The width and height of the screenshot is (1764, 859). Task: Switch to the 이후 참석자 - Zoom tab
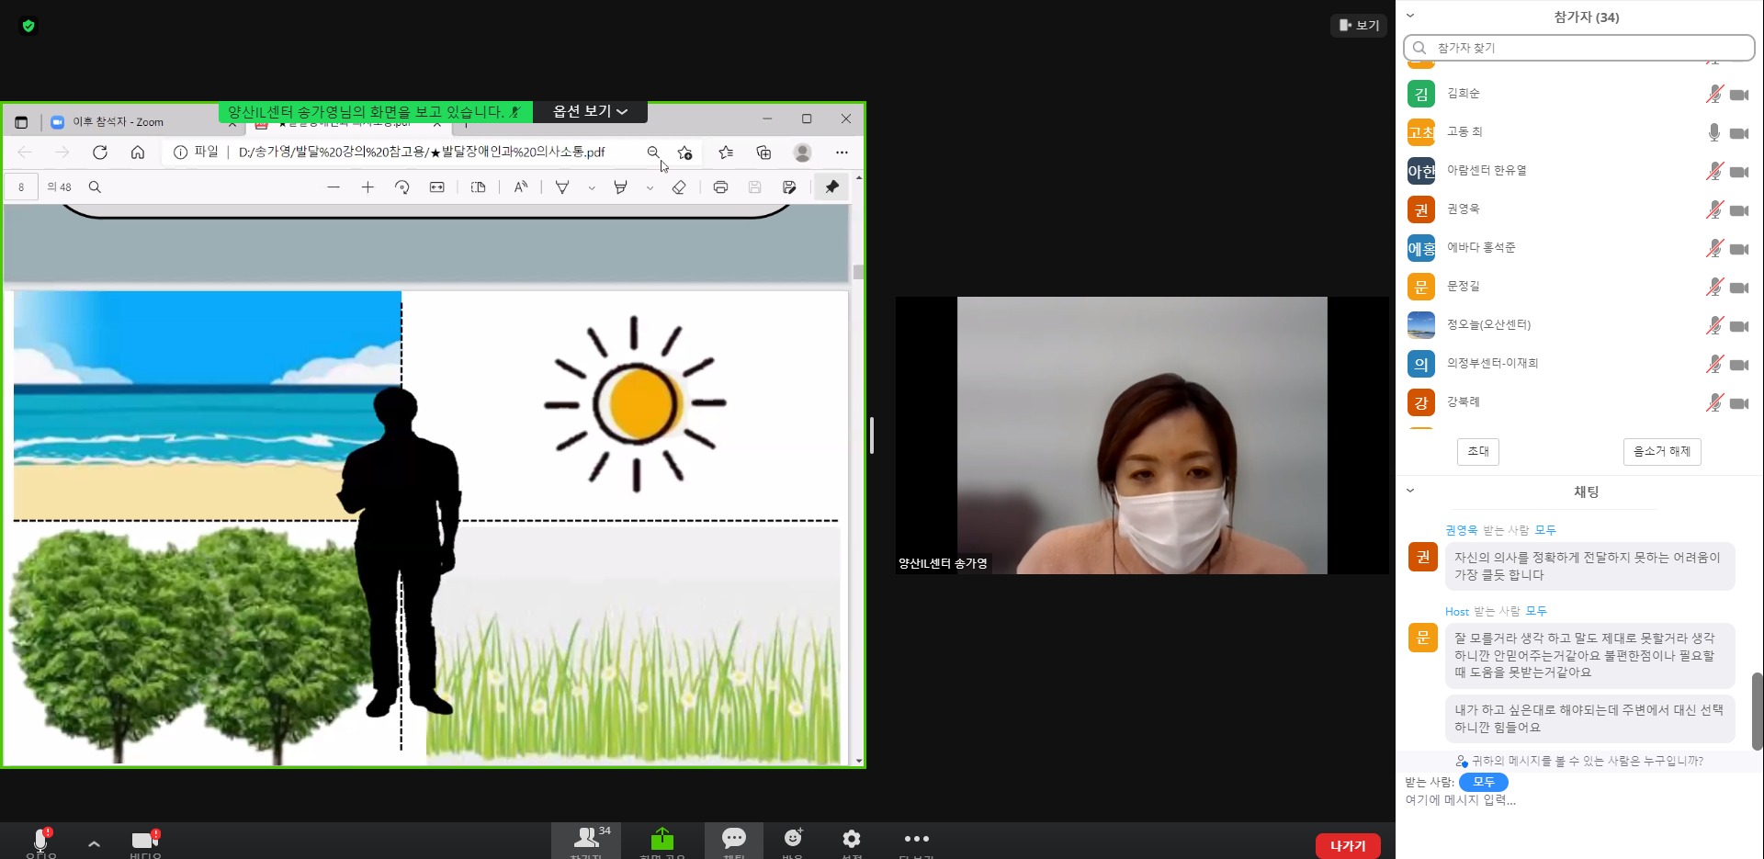pos(118,121)
